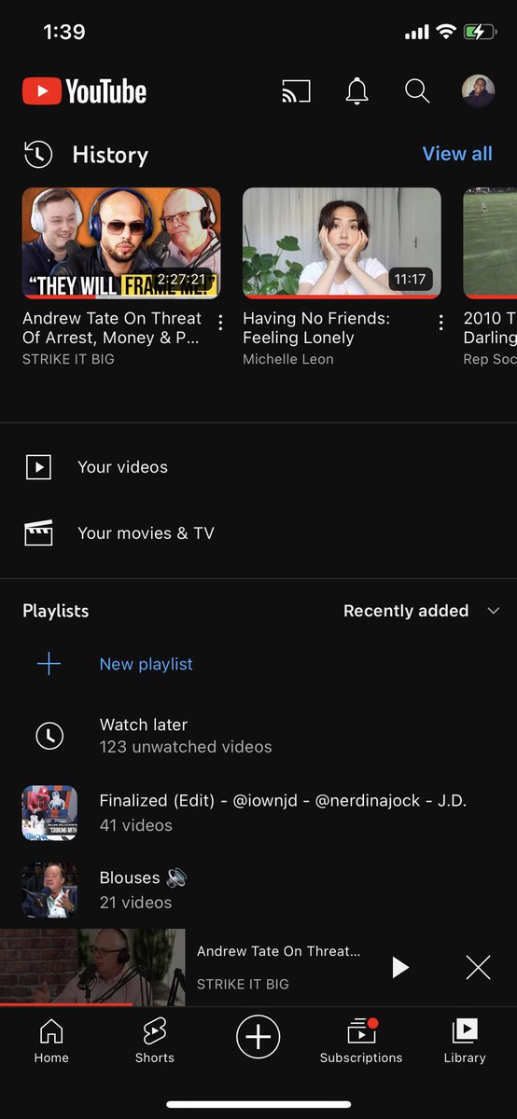Tap the YouTube logo
Screen dimensions: 517x1119
pyautogui.click(x=84, y=91)
